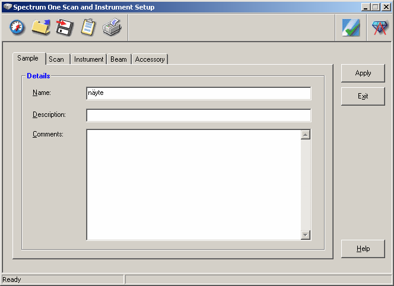Close the Spectrum One setup window
The image size is (394, 286).
(386, 7)
